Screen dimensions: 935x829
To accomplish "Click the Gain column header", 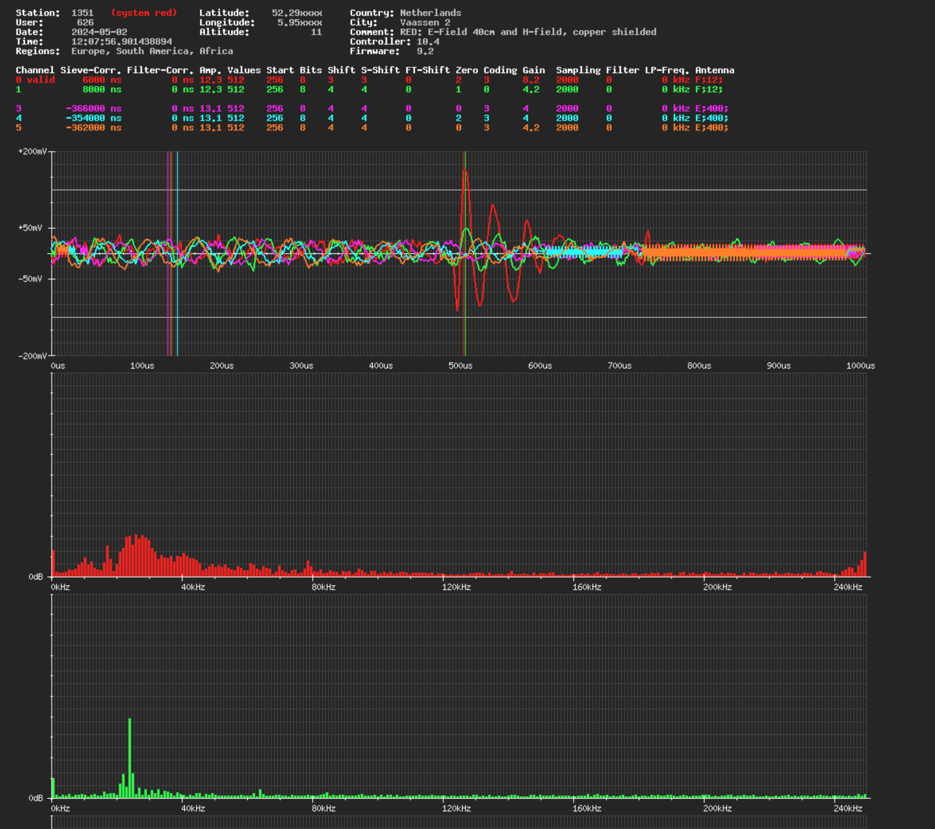I will 534,70.
